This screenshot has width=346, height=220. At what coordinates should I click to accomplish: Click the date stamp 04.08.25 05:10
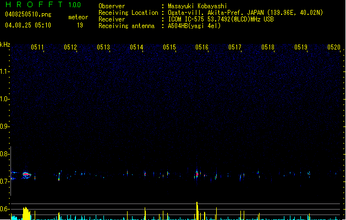tap(28, 25)
